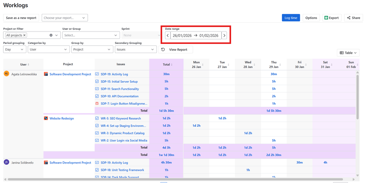The image size is (365, 183).
Task: Click Janina Soldevelo's JS avatar
Action: 6,162
